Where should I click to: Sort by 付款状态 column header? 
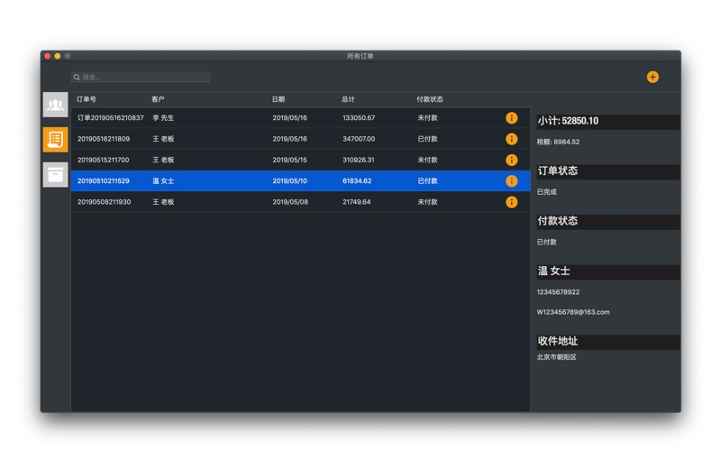point(430,99)
